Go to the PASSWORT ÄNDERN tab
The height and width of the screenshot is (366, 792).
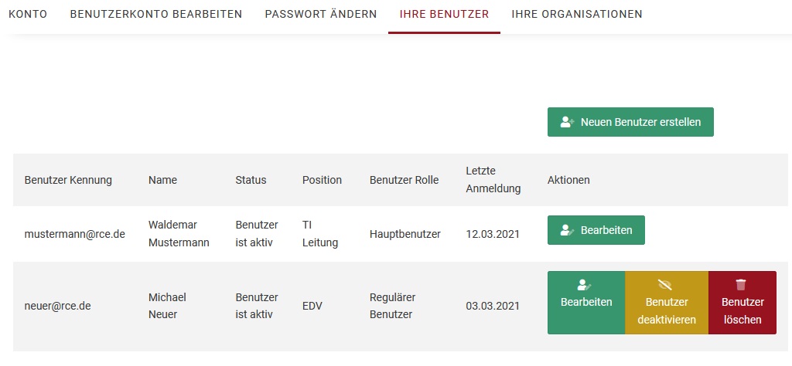click(x=320, y=15)
